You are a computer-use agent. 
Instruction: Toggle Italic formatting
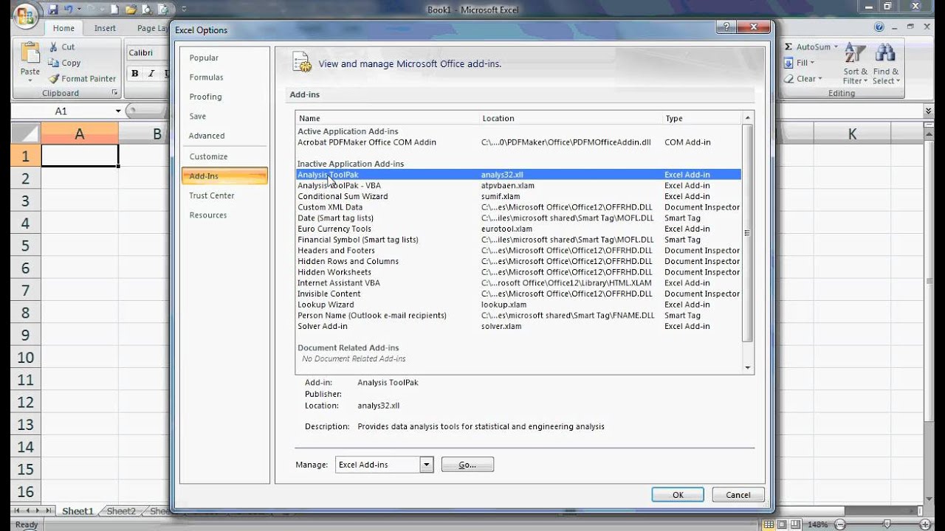pyautogui.click(x=151, y=73)
